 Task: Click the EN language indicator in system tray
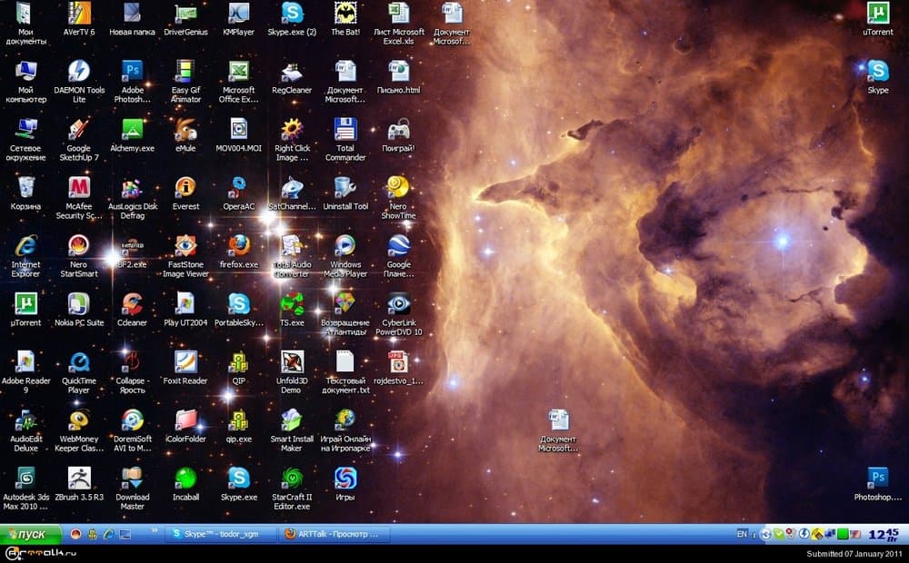coord(744,534)
